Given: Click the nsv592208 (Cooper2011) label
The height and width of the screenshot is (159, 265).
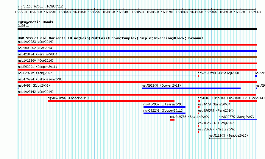Looking at the screenshot, I should tap(161, 85).
